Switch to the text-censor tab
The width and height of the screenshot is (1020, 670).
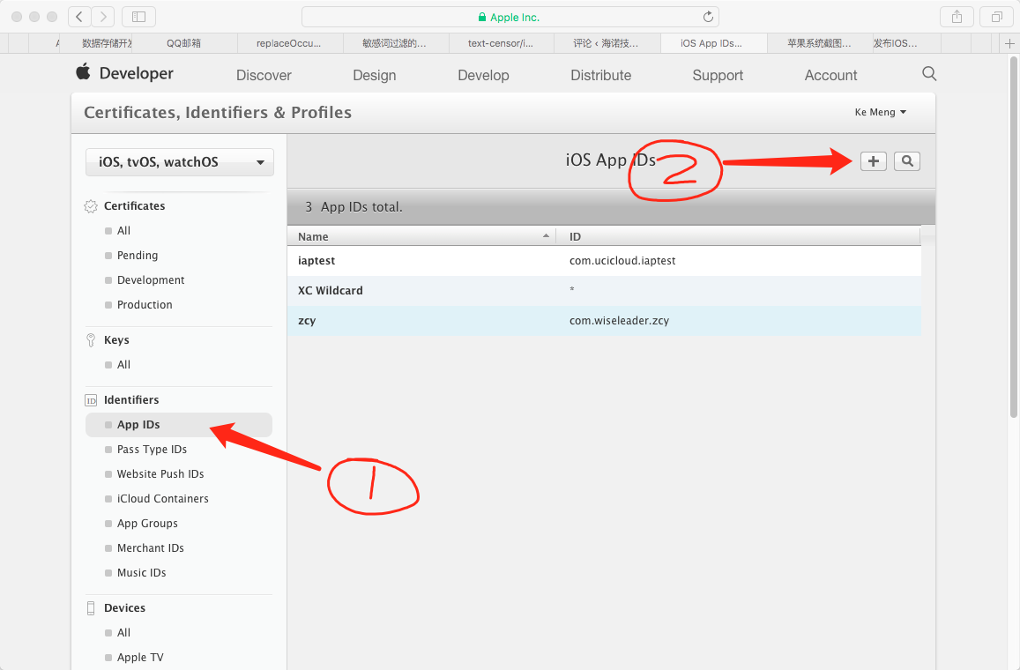500,43
